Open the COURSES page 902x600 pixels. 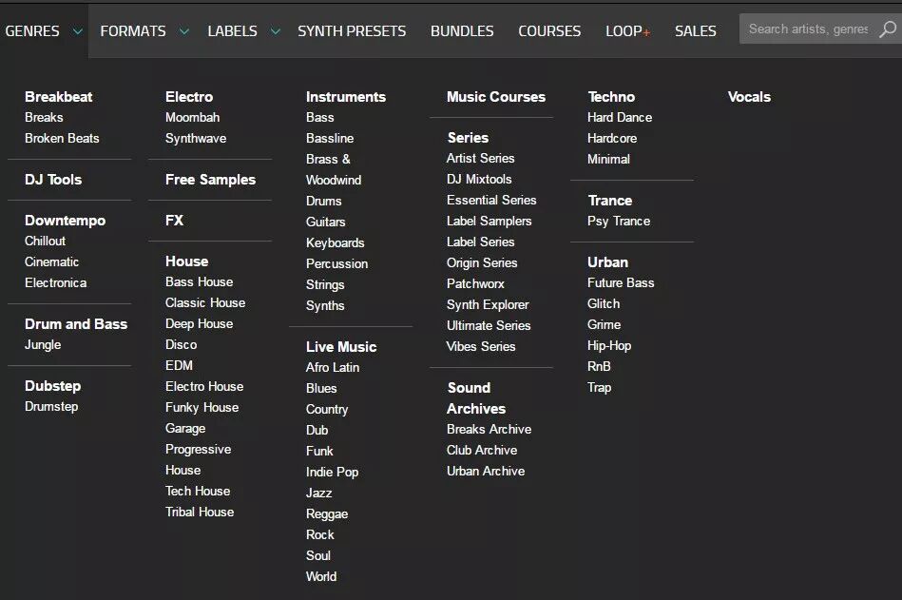549,31
